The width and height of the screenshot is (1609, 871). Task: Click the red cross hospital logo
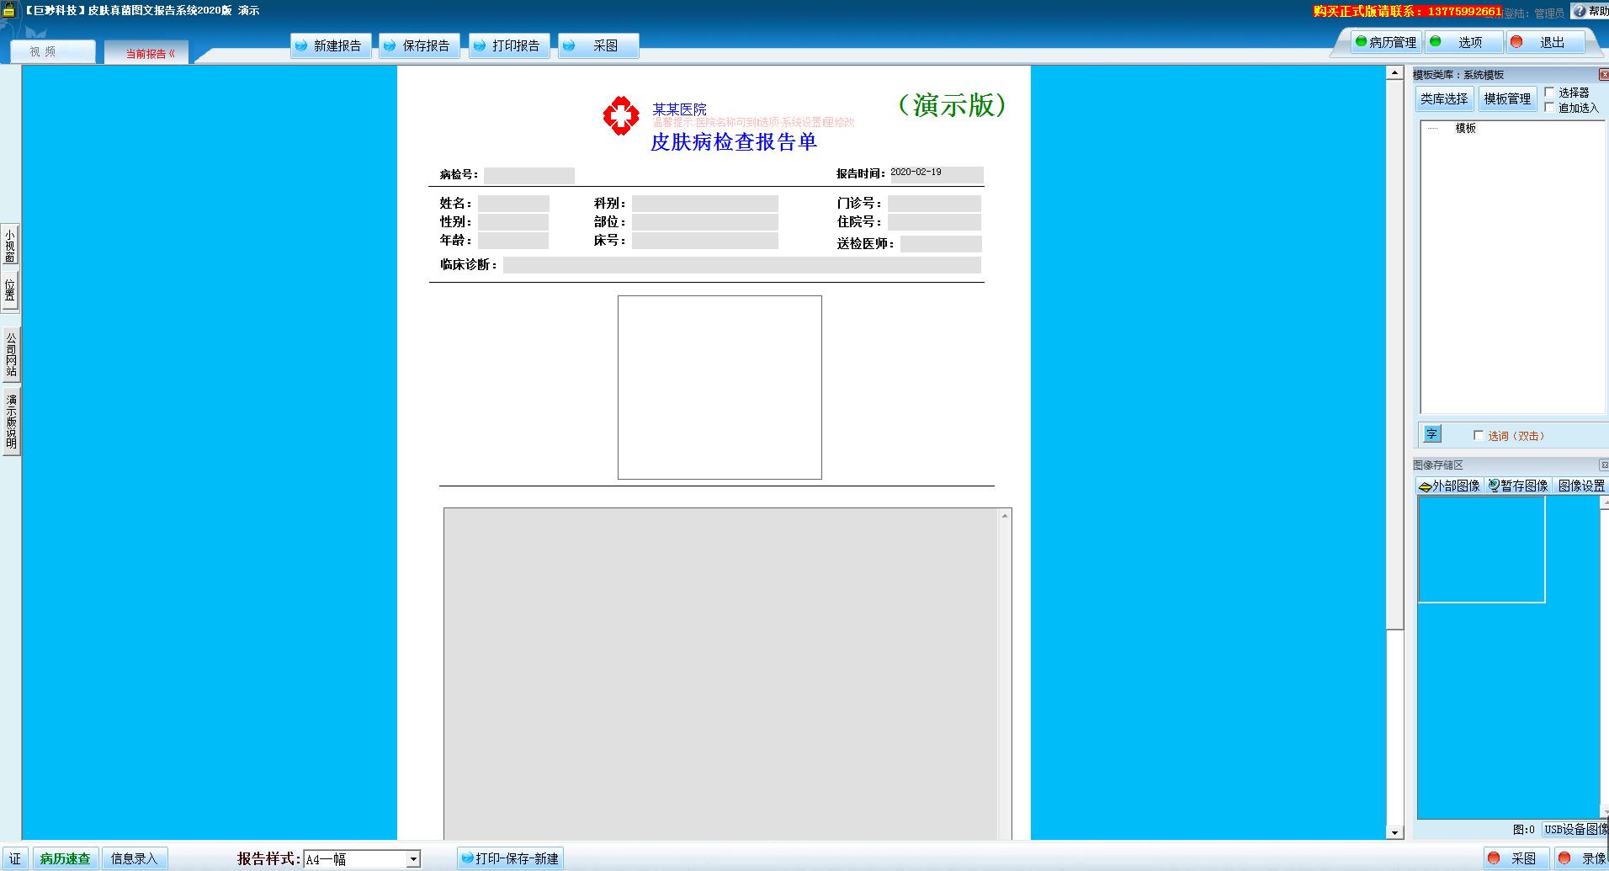tap(621, 115)
